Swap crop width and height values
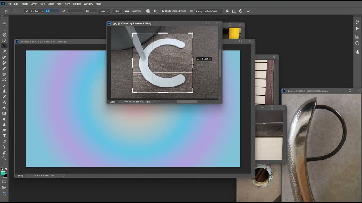The image size is (362, 203). 64,11
